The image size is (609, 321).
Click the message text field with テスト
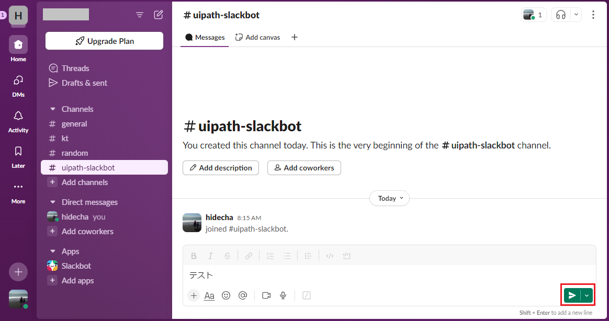(x=389, y=276)
